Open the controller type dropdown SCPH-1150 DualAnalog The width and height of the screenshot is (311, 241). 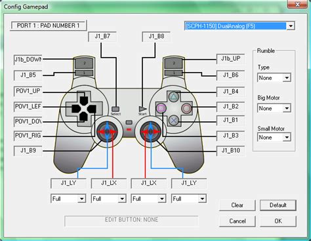tap(239, 26)
